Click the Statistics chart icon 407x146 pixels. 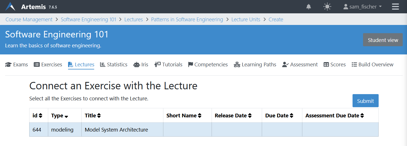click(x=103, y=65)
